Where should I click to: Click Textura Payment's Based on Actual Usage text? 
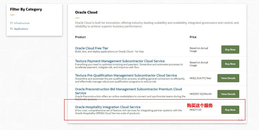point(199,64)
